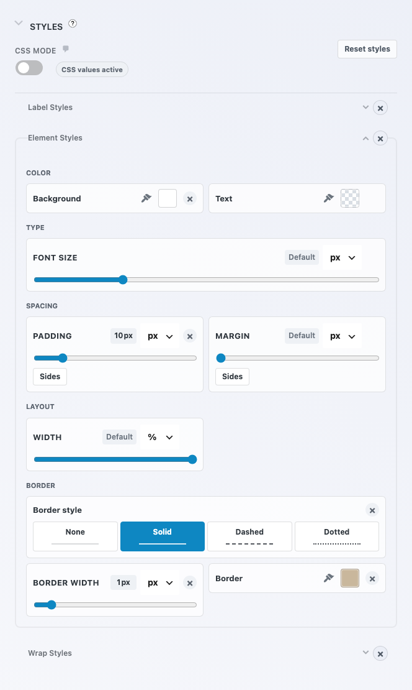This screenshot has height=690, width=412.
Task: Remove the Background color with X
Action: point(190,199)
